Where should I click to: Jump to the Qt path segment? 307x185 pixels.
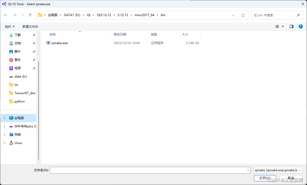(89, 15)
